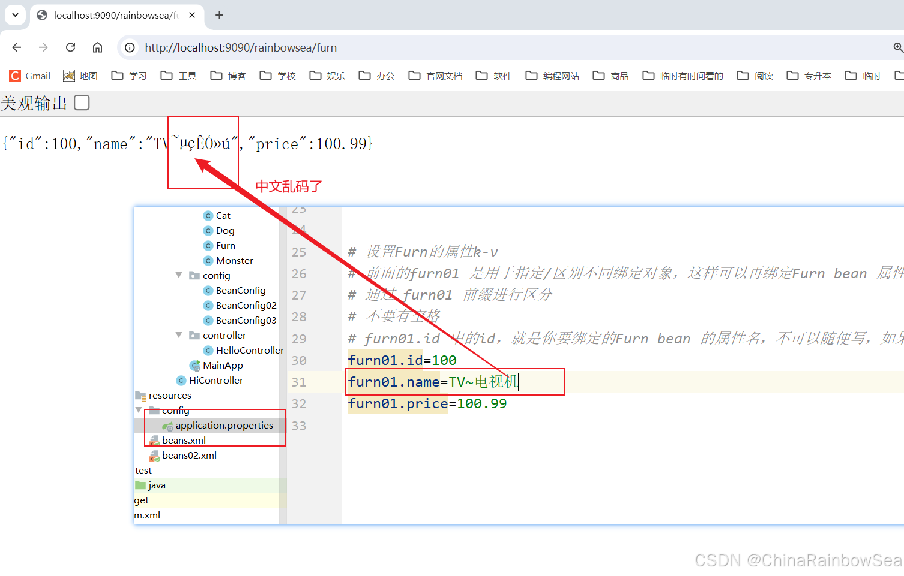Click line number 32 in the gutter
Screen dimensions: 904x576
pyautogui.click(x=299, y=403)
